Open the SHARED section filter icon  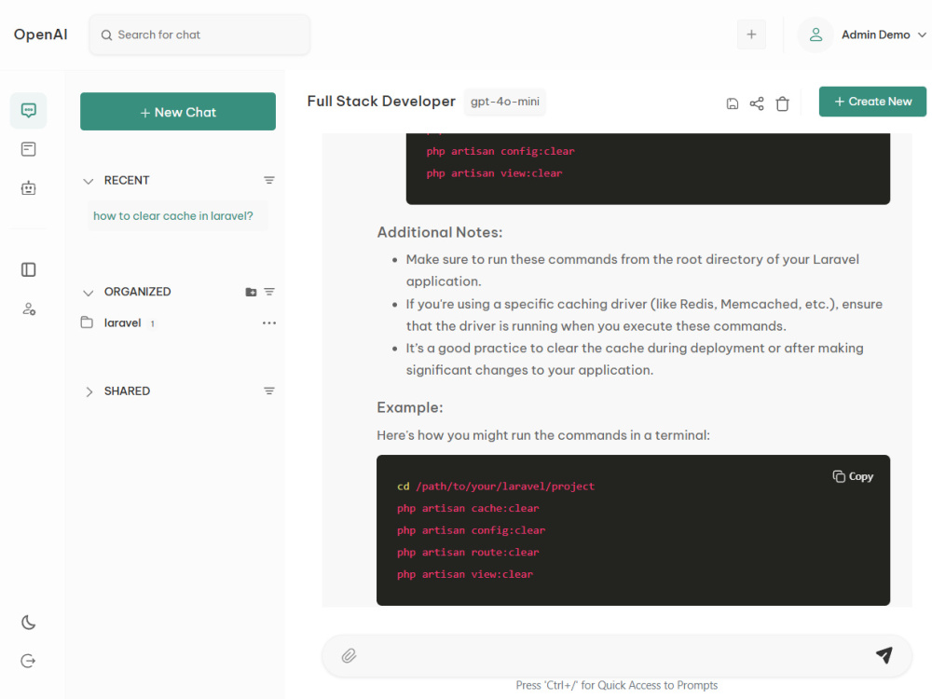pos(269,391)
